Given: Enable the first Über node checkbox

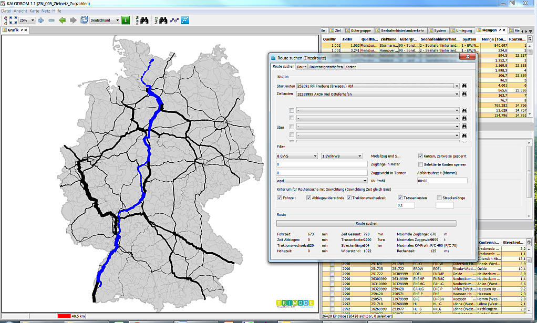Looking at the screenshot, I should tap(292, 110).
